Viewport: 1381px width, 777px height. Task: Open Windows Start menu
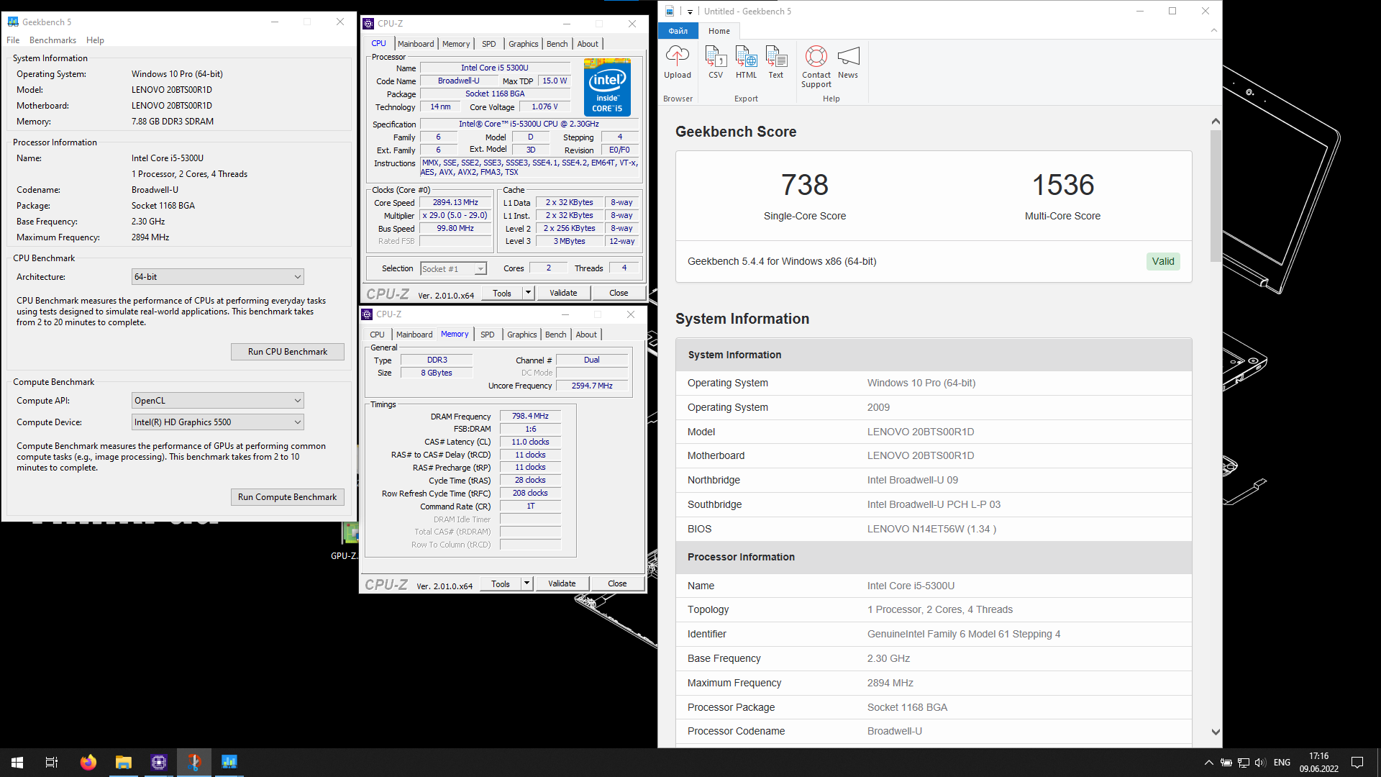pyautogui.click(x=17, y=763)
